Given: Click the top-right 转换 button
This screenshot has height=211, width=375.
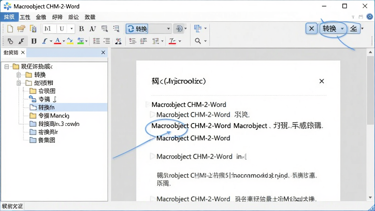Looking at the screenshot, I should tap(330, 29).
